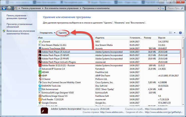This screenshot has width=186, height=117.
Task: Click the vertical scrollbar thumb
Action: pyautogui.click(x=183, y=48)
